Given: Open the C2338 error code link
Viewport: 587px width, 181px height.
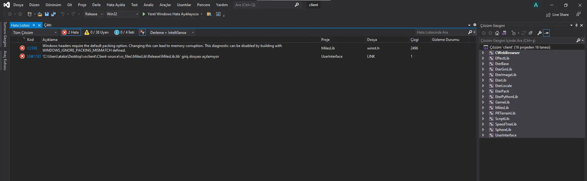Looking at the screenshot, I should [32, 48].
